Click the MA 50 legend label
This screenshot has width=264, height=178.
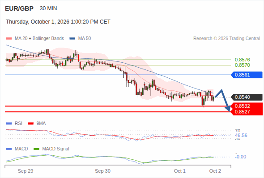pos(85,39)
